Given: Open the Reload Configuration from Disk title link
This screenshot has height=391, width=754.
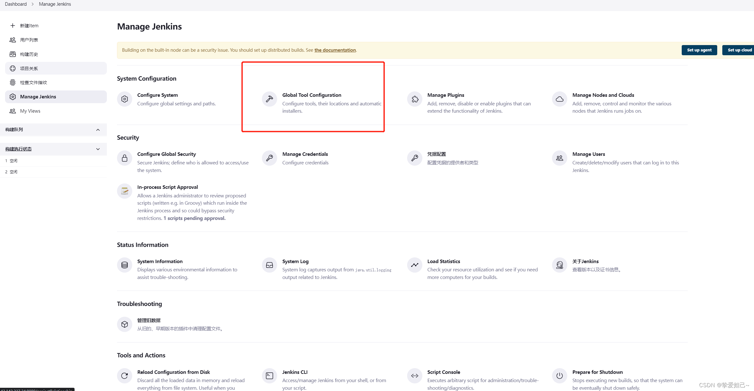Looking at the screenshot, I should tap(173, 372).
